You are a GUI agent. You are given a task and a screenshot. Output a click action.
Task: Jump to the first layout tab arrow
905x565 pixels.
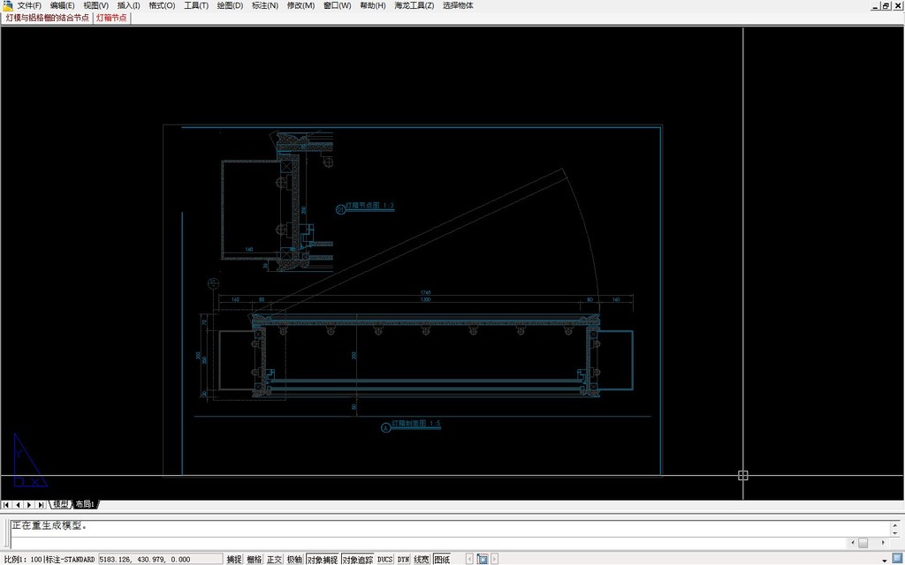tap(6, 504)
